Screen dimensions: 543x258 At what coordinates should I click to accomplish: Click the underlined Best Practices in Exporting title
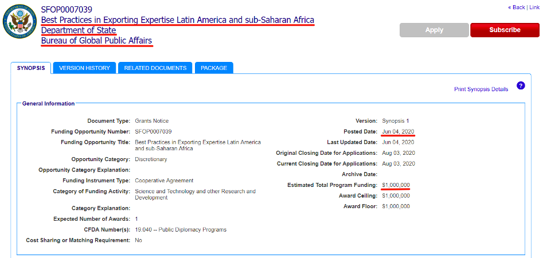[x=178, y=19]
